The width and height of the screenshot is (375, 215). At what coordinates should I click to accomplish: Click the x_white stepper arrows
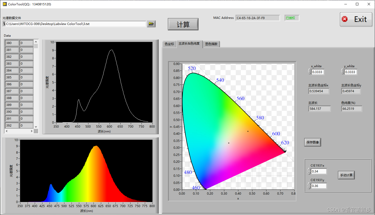pyautogui.click(x=310, y=72)
